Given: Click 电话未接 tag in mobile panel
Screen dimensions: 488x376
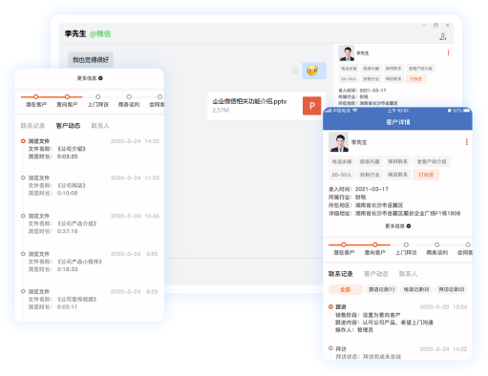Looking at the screenshot, I should coord(342,161).
